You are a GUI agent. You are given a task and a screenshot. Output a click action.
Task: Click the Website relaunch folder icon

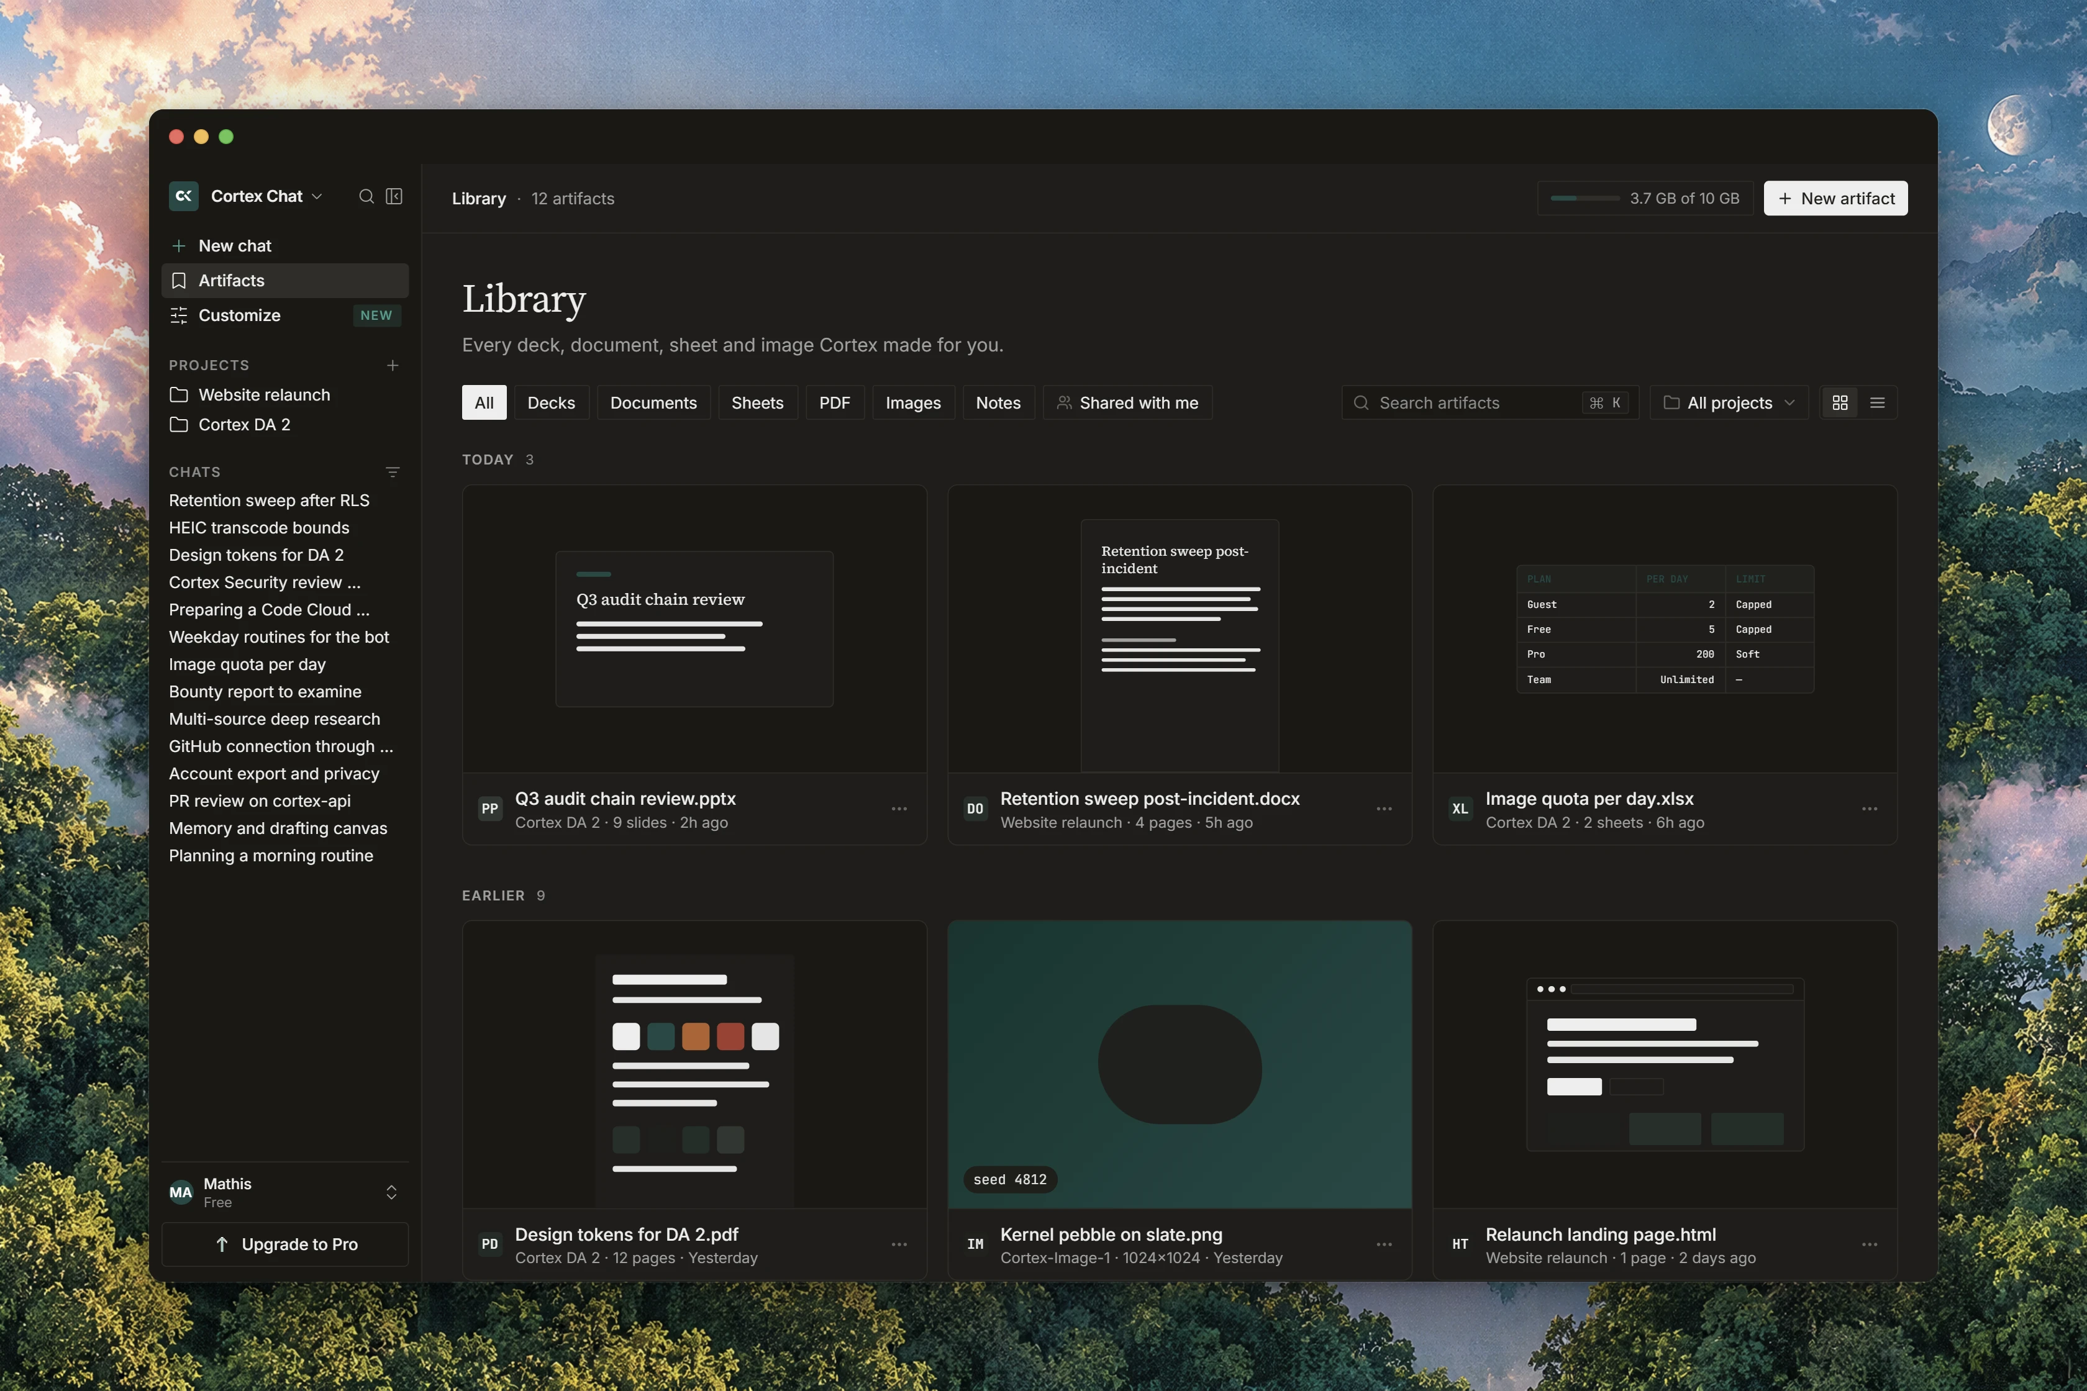click(178, 395)
